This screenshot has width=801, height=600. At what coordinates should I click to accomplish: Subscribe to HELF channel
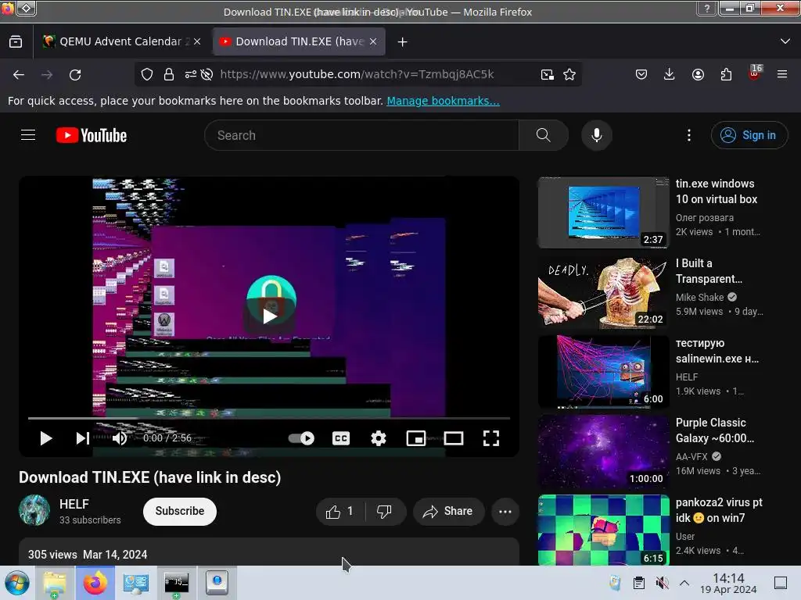coord(180,511)
